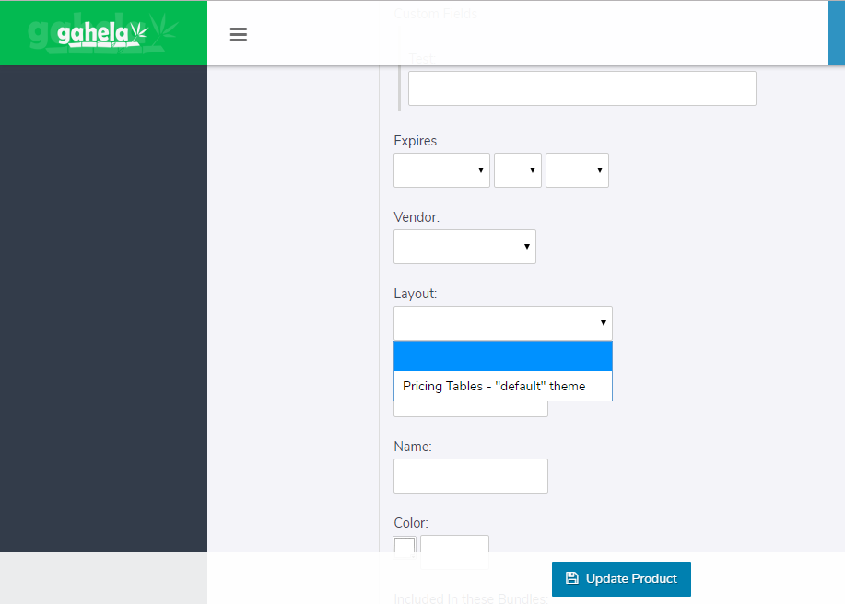Viewport: 845px width, 604px height.
Task: Click the input partly hidden under Layout list
Action: [x=470, y=409]
